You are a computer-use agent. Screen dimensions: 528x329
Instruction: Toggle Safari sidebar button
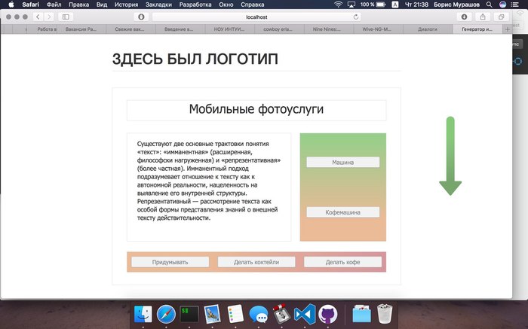tap(66, 16)
